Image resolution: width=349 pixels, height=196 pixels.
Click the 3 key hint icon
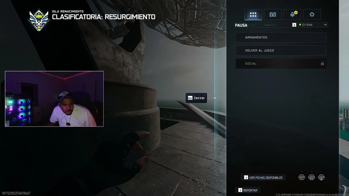246,177
